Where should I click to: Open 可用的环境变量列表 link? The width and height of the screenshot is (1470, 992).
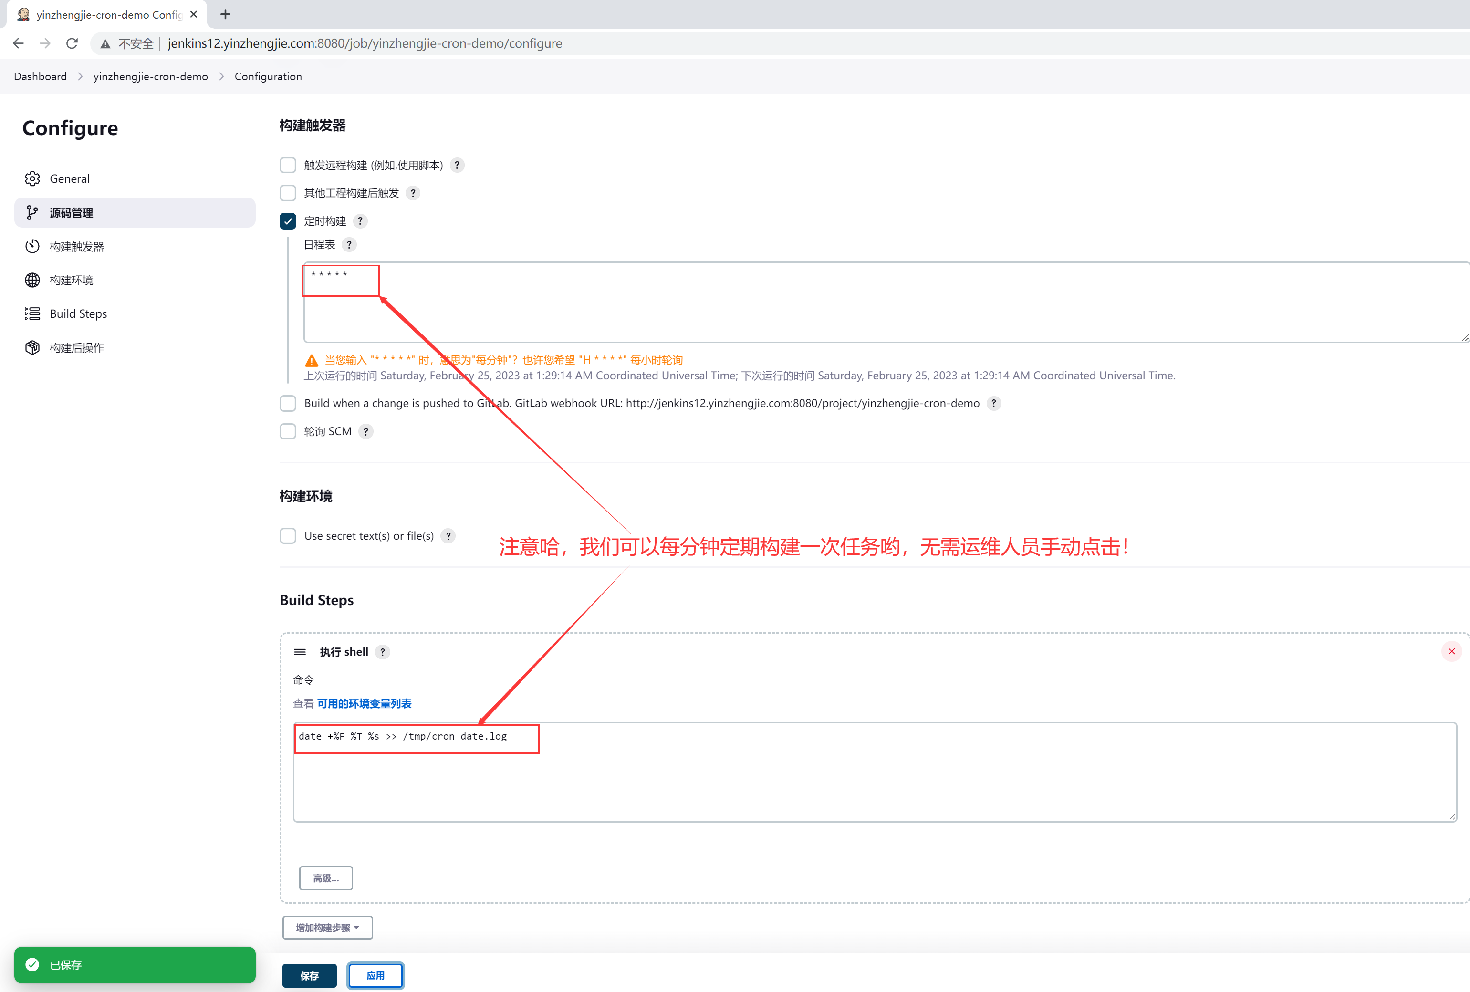tap(365, 703)
